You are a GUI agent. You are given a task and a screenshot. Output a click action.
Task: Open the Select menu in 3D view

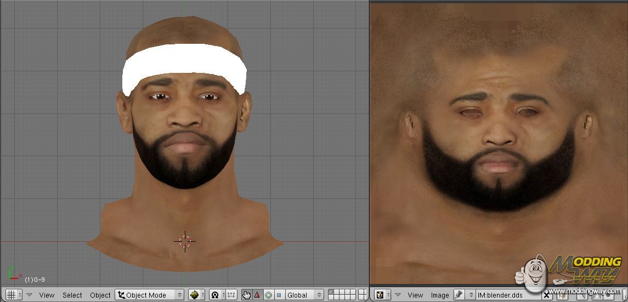click(x=72, y=295)
